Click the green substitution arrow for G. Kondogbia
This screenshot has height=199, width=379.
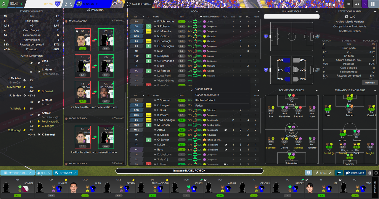[149, 46]
